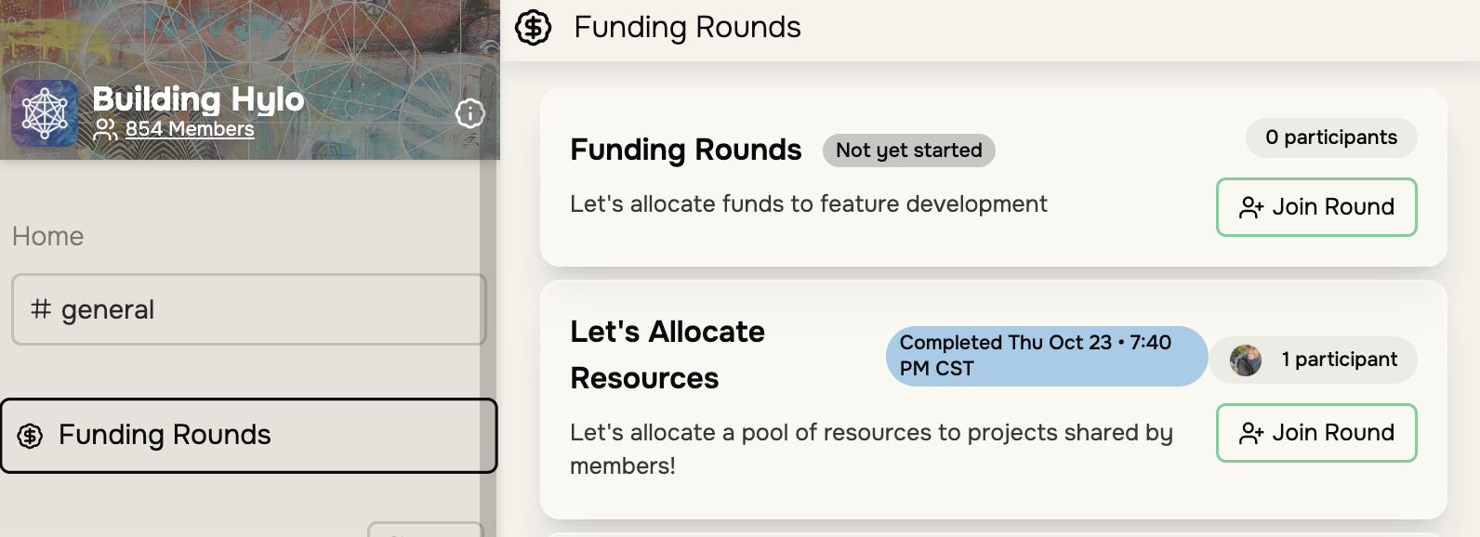Open the # general channel
Viewport: 1480px width, 537px height.
248,309
